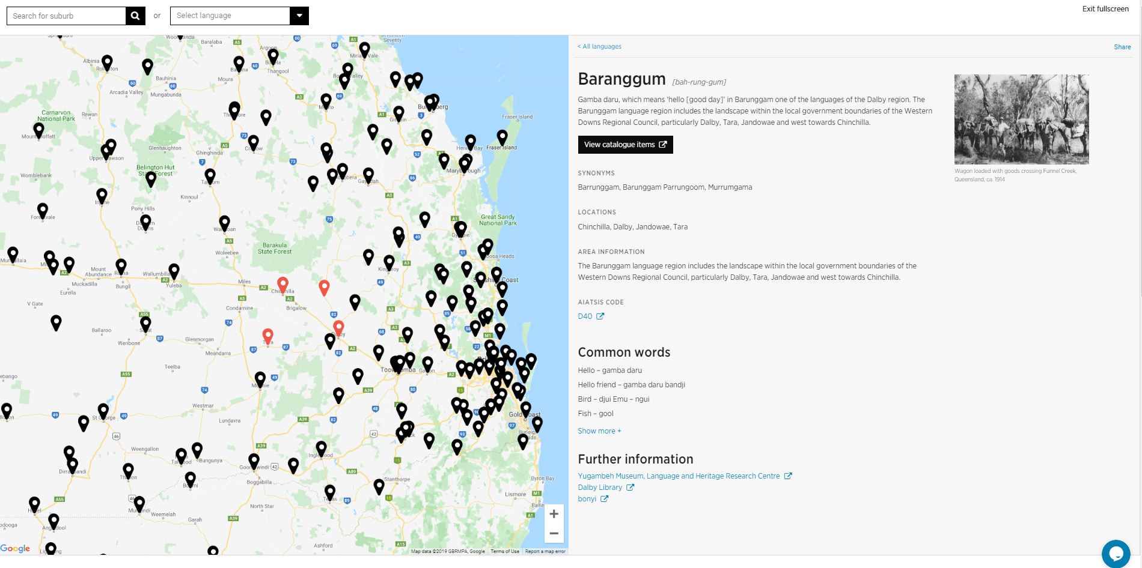Click the zoom-in plus control on the map

554,513
